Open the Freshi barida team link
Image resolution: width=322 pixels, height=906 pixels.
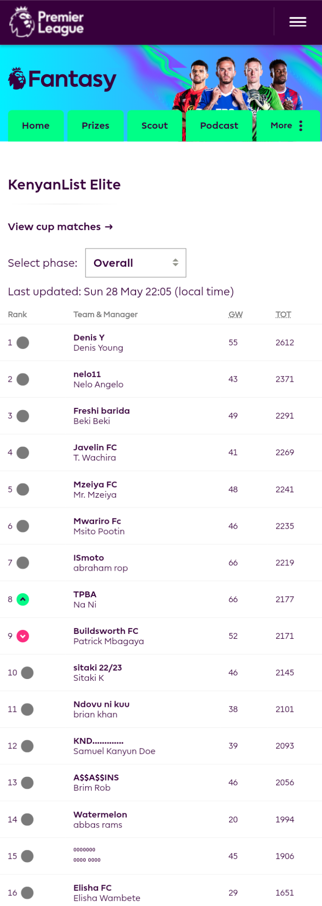[x=102, y=411]
